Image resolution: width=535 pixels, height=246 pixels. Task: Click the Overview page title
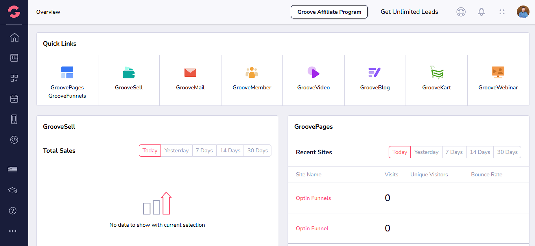tap(48, 12)
